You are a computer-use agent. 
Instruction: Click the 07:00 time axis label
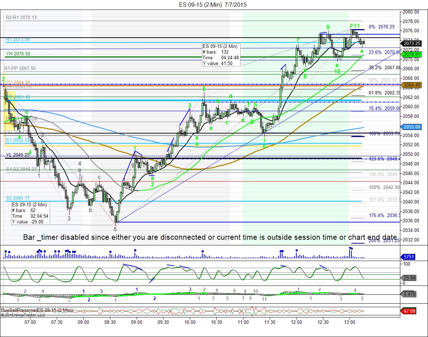pos(30,322)
